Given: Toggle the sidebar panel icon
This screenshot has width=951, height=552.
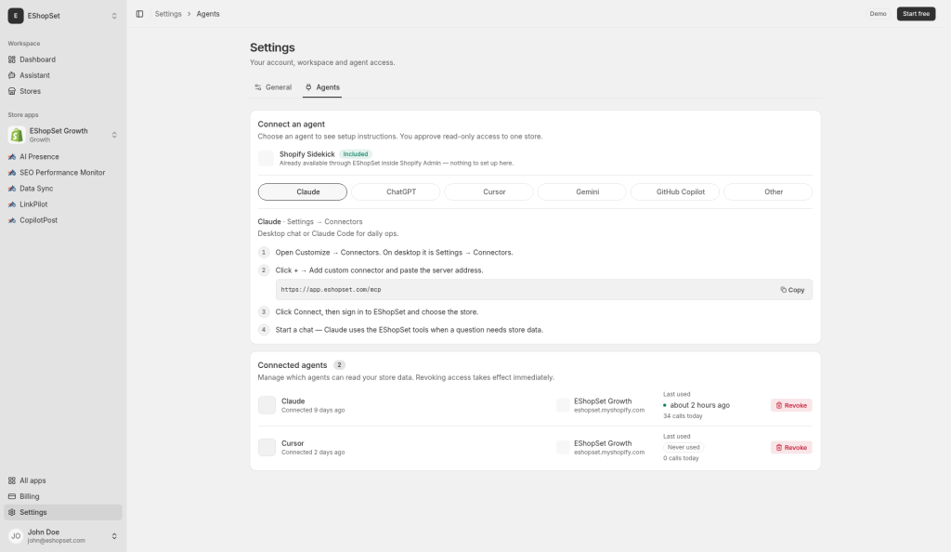Looking at the screenshot, I should click(139, 14).
